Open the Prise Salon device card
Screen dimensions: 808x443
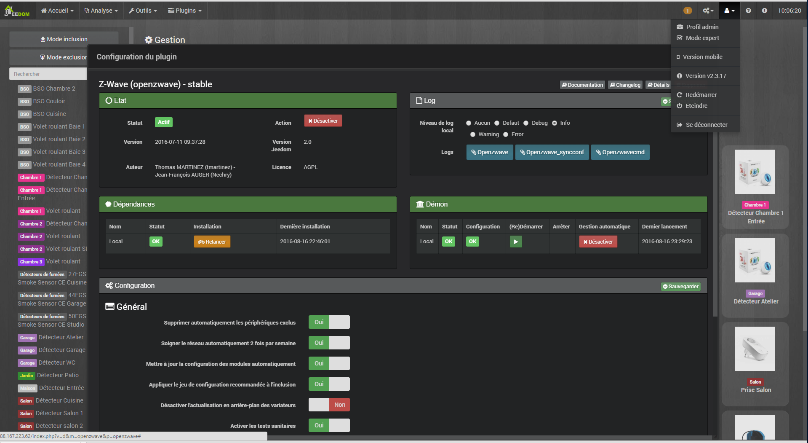click(755, 364)
